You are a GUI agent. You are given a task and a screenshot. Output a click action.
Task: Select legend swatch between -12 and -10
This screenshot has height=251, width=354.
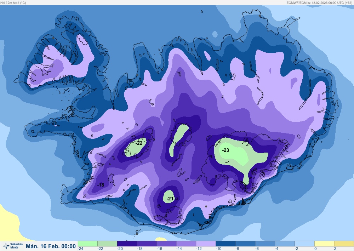click(206, 244)
